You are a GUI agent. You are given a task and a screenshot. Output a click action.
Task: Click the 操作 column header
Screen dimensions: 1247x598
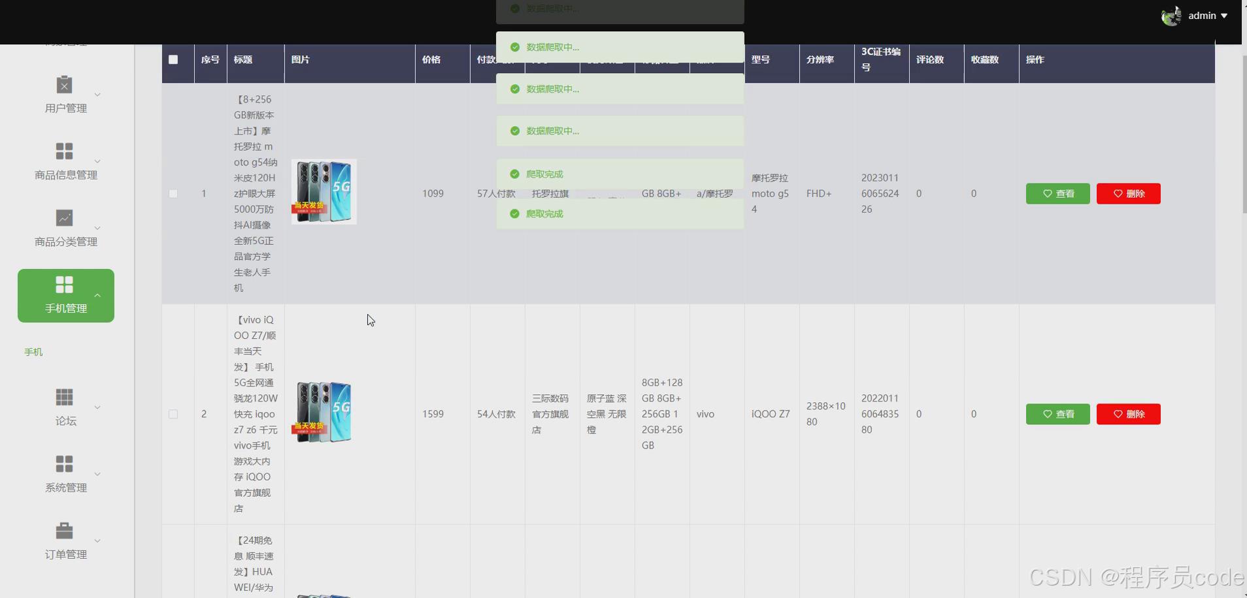click(1035, 59)
